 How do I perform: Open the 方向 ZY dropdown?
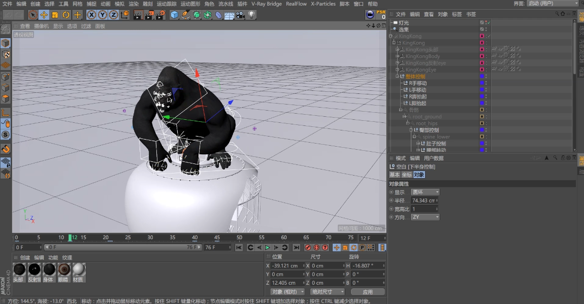[x=426, y=217]
